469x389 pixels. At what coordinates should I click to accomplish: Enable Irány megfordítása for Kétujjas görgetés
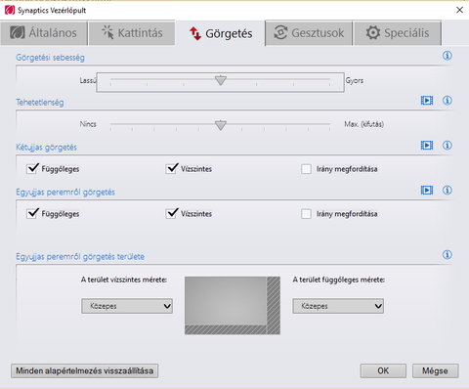tap(306, 169)
